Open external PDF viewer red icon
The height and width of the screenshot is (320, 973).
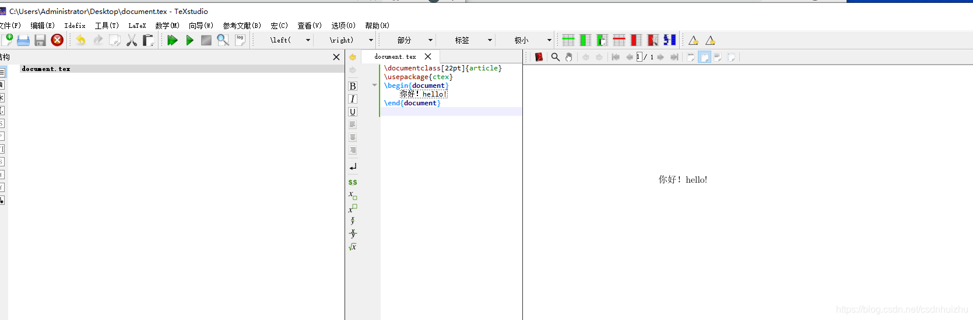tap(539, 57)
